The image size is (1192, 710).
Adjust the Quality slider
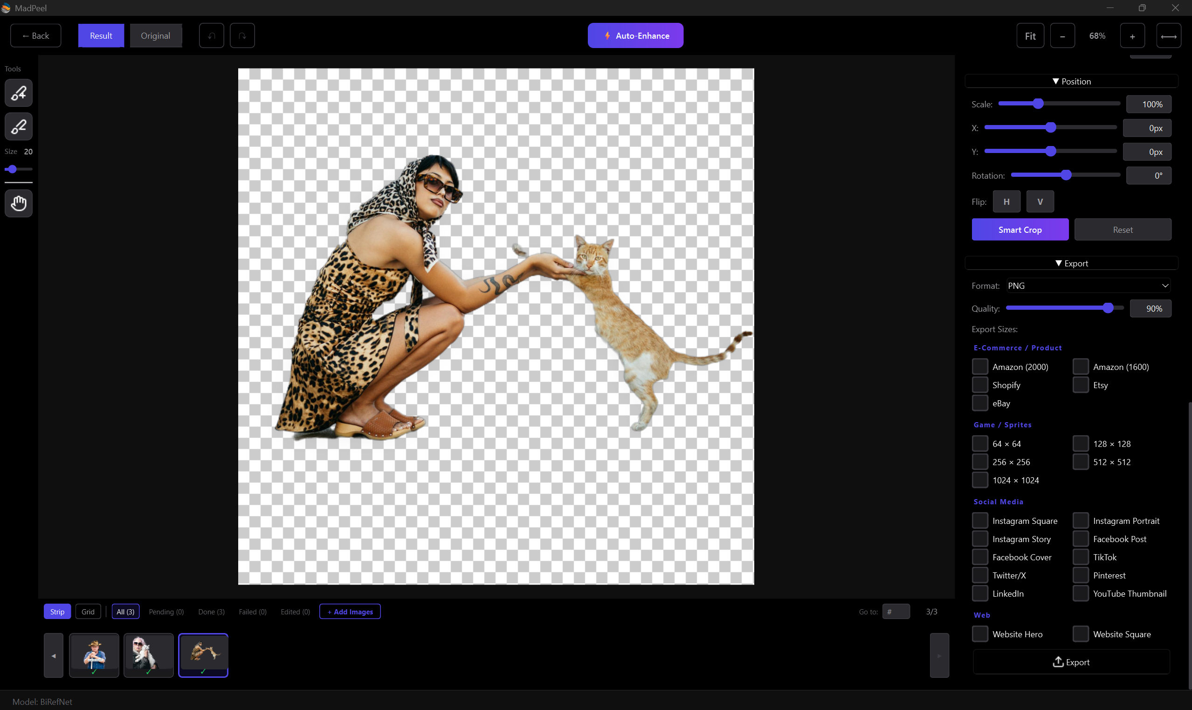pos(1109,308)
